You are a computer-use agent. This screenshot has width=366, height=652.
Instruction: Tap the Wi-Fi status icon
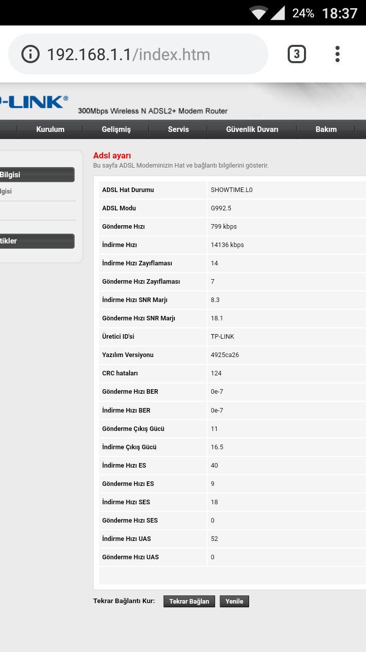[258, 13]
